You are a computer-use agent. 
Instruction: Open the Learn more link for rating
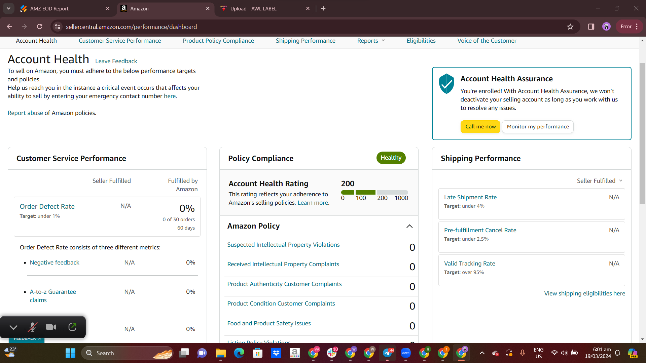(313, 203)
